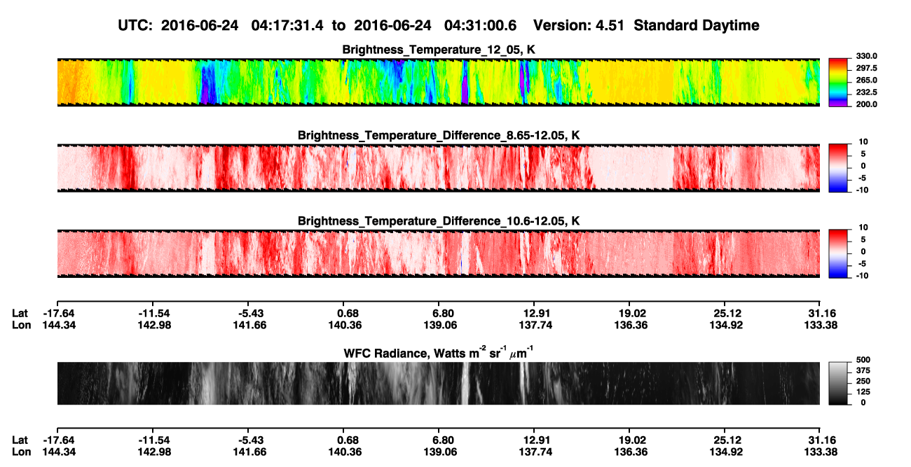Click the 12.05 brightness temperature image strip
The image size is (911, 467).
[438, 82]
